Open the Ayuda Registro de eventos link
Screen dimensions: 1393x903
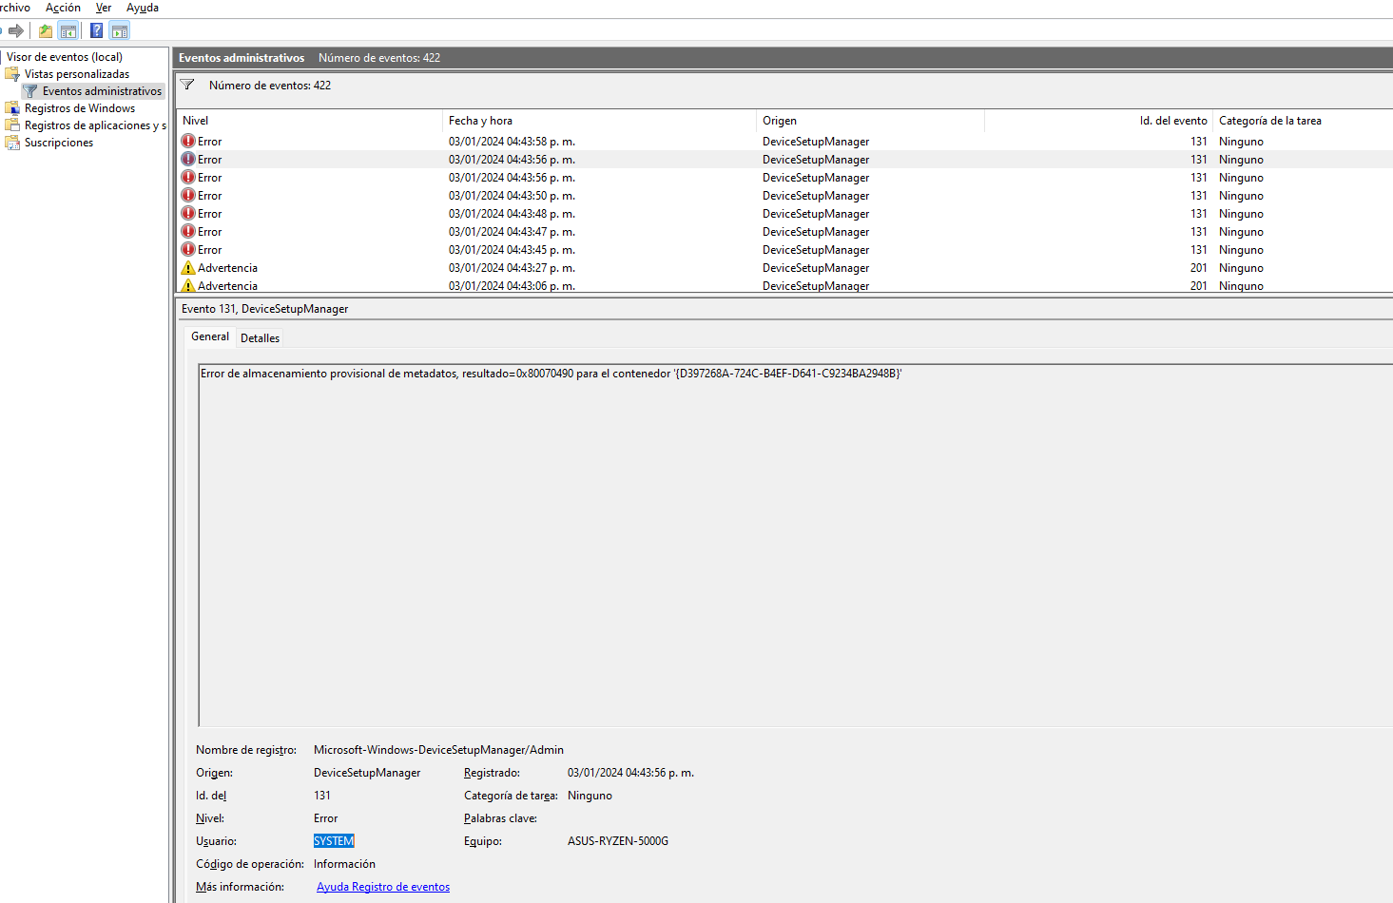(383, 887)
